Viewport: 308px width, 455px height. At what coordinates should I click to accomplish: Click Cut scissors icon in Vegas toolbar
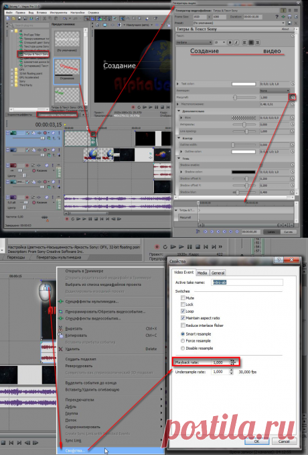pos(45,18)
